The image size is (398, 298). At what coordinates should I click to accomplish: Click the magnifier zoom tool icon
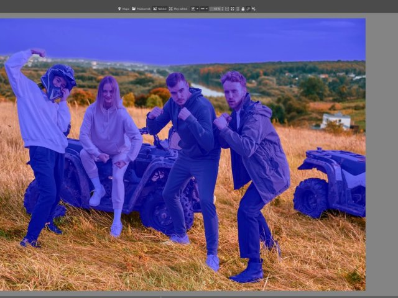click(248, 9)
